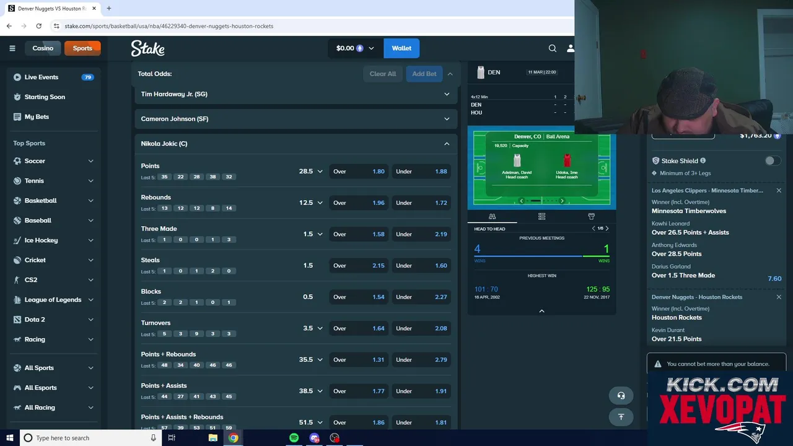Open the user profile icon

coord(570,48)
